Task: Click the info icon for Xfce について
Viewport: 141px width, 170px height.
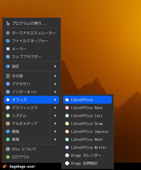Action: (x=8, y=149)
